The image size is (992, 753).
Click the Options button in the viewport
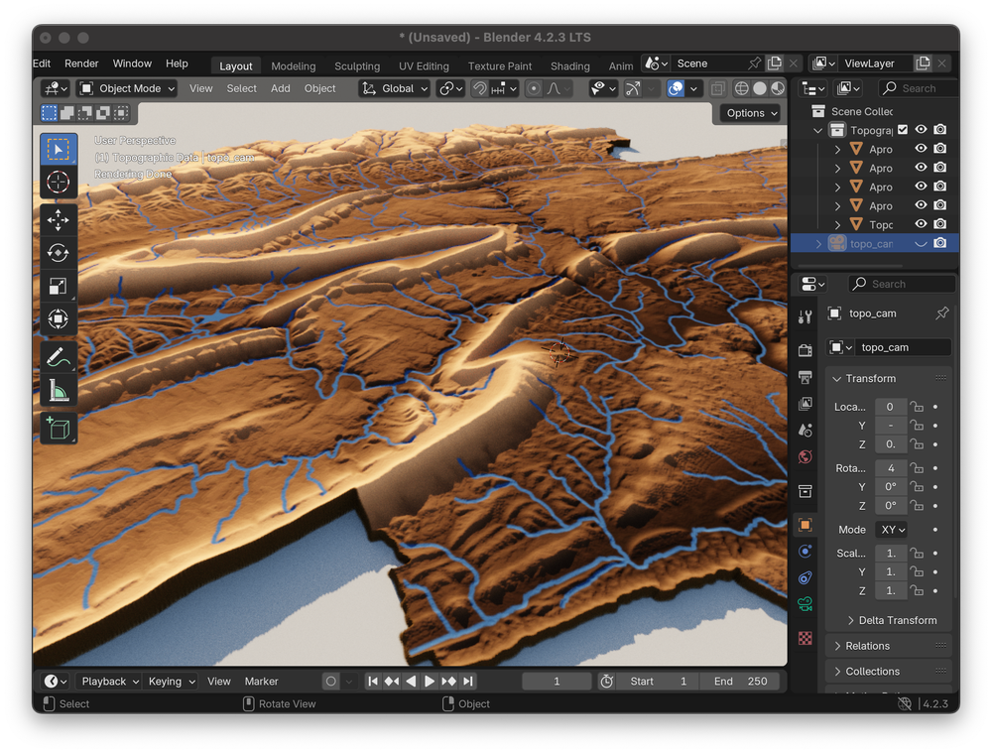tap(750, 112)
